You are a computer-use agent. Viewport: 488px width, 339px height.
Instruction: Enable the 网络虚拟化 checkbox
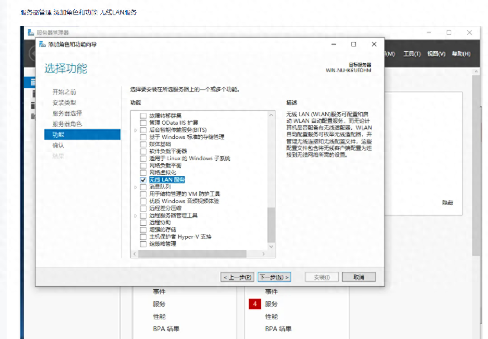(143, 172)
